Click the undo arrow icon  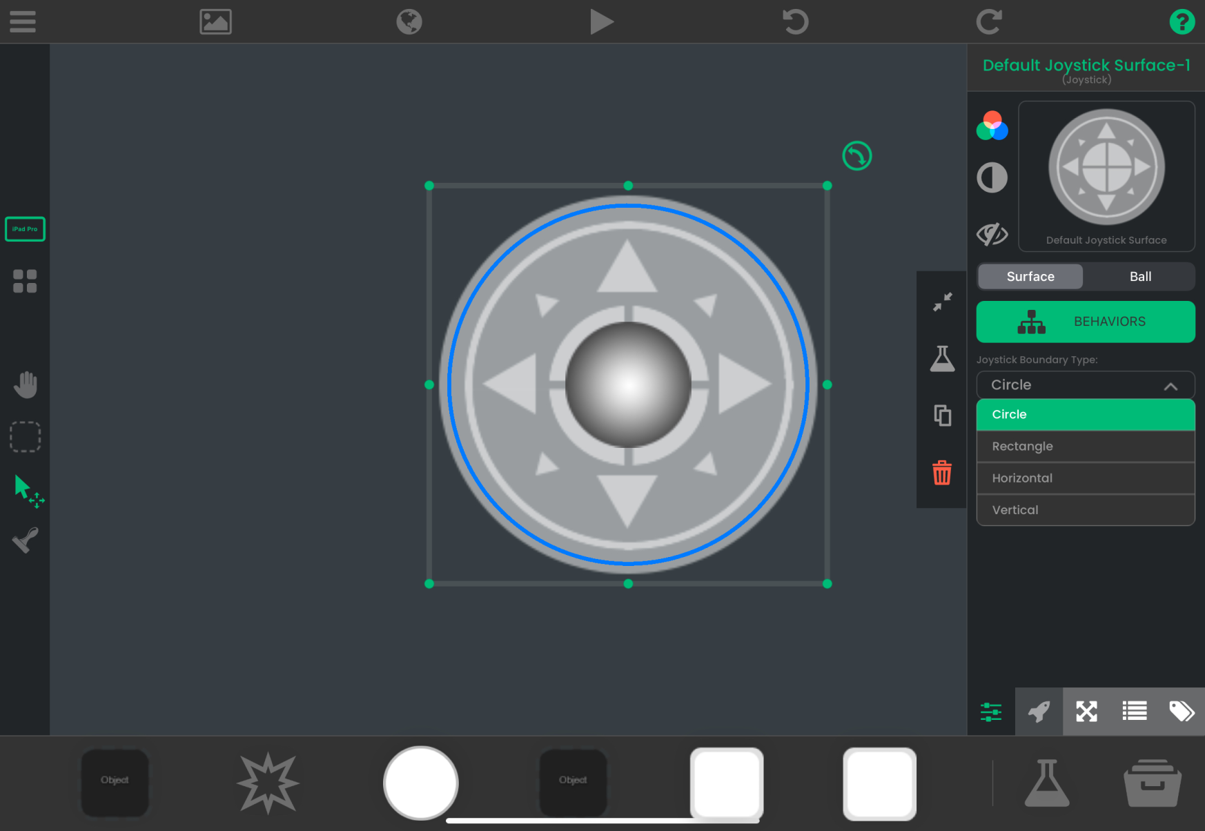[x=795, y=21]
